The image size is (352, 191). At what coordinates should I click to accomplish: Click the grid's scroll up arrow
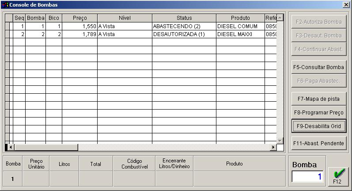[x=280, y=18]
